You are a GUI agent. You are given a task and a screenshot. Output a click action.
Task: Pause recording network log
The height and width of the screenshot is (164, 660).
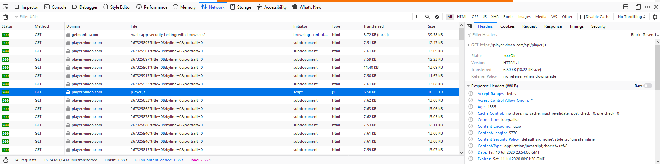click(418, 17)
